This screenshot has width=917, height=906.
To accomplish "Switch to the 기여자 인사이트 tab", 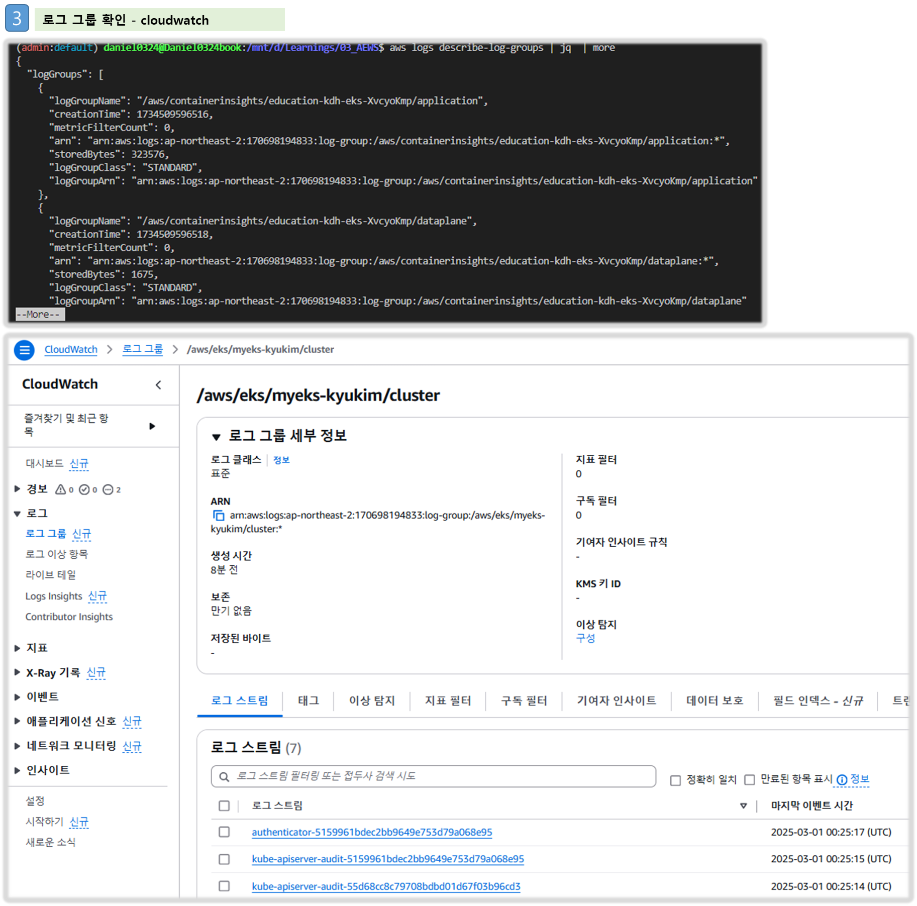I will click(x=617, y=700).
